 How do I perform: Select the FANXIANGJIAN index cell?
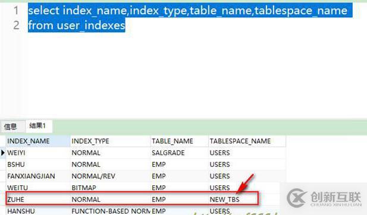(38, 176)
